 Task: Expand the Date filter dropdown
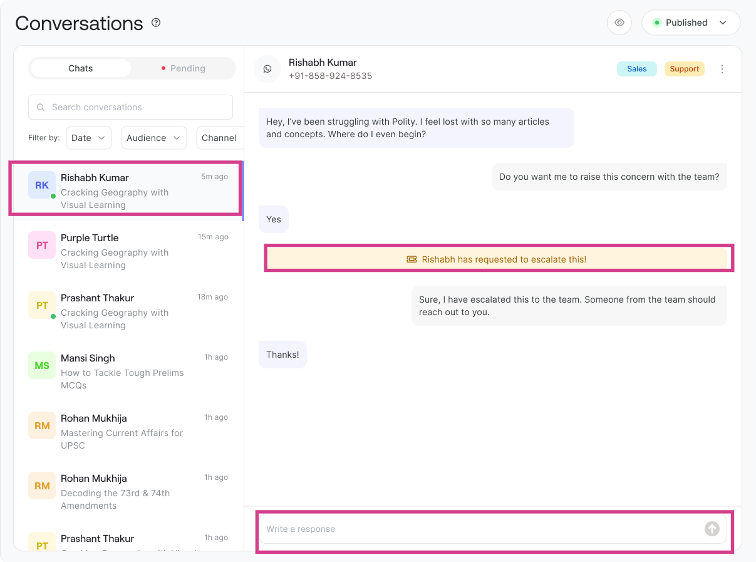coord(88,138)
